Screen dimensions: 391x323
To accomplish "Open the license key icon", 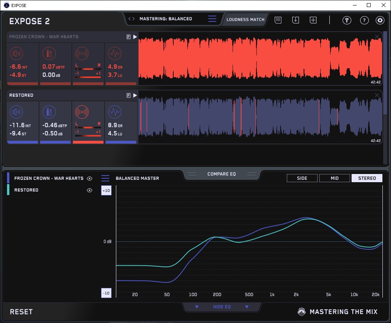I will pyautogui.click(x=347, y=20).
